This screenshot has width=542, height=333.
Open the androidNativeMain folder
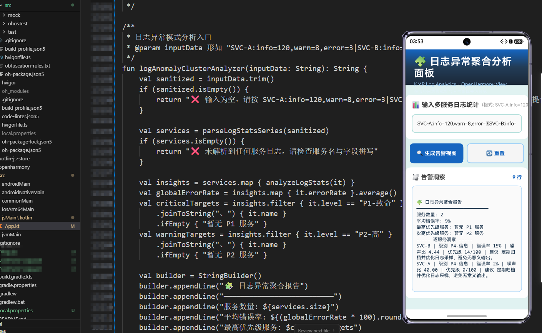click(23, 192)
